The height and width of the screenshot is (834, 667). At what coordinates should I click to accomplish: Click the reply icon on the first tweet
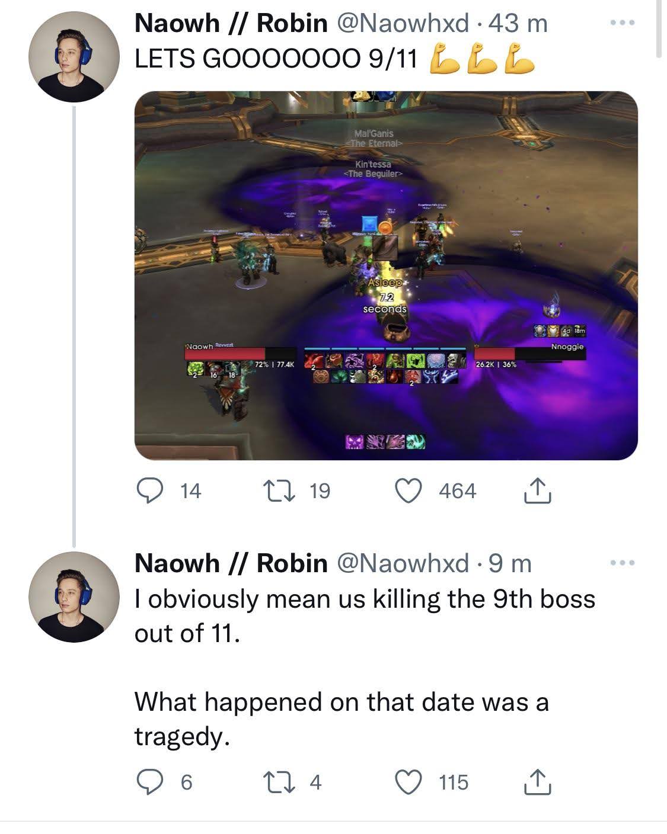[148, 491]
